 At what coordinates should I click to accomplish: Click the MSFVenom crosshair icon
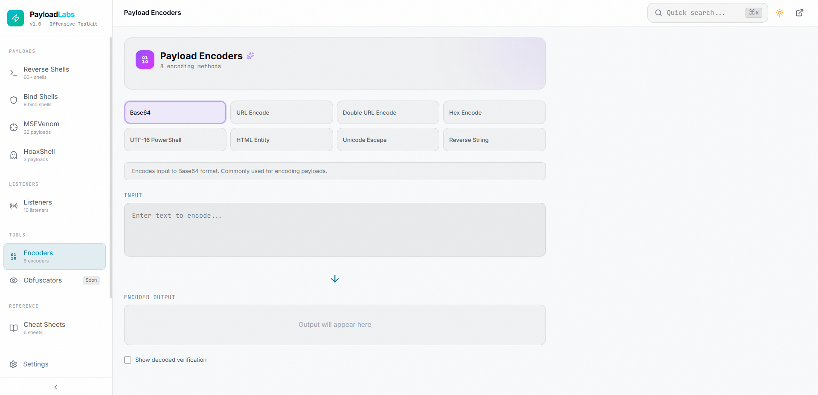[14, 127]
